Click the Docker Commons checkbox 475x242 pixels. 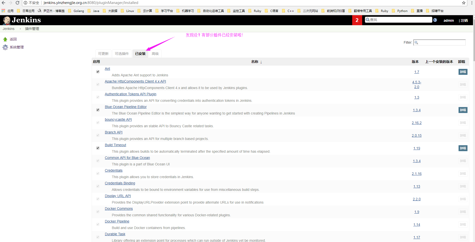point(98,212)
